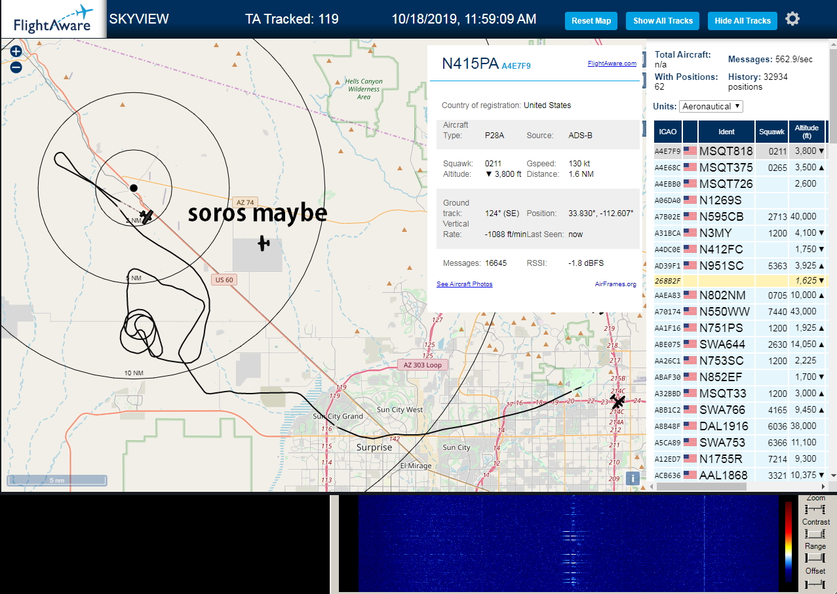Sort table by Altitude (ft) column header
The image size is (837, 594).
807,132
